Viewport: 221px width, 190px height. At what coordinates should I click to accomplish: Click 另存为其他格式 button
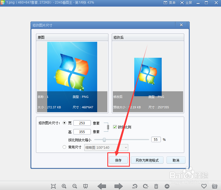pyautogui.click(x=147, y=160)
